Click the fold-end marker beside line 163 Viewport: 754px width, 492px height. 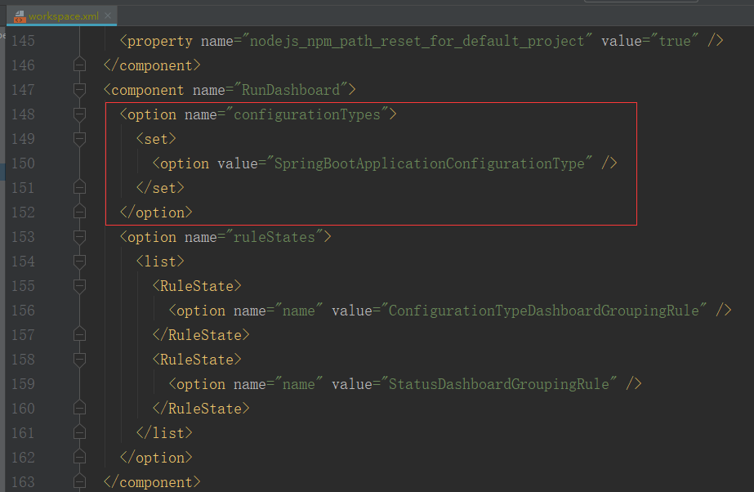[79, 481]
